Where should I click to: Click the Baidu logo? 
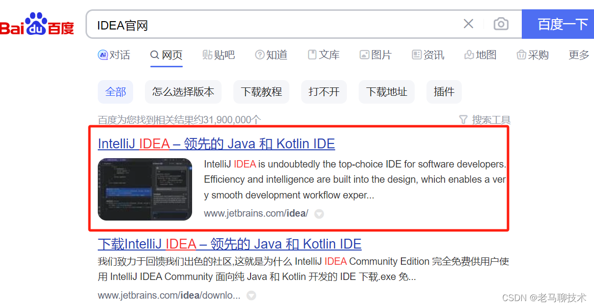[37, 24]
